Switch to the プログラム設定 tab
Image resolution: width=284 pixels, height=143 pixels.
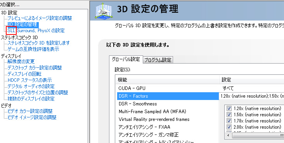(x=158, y=60)
